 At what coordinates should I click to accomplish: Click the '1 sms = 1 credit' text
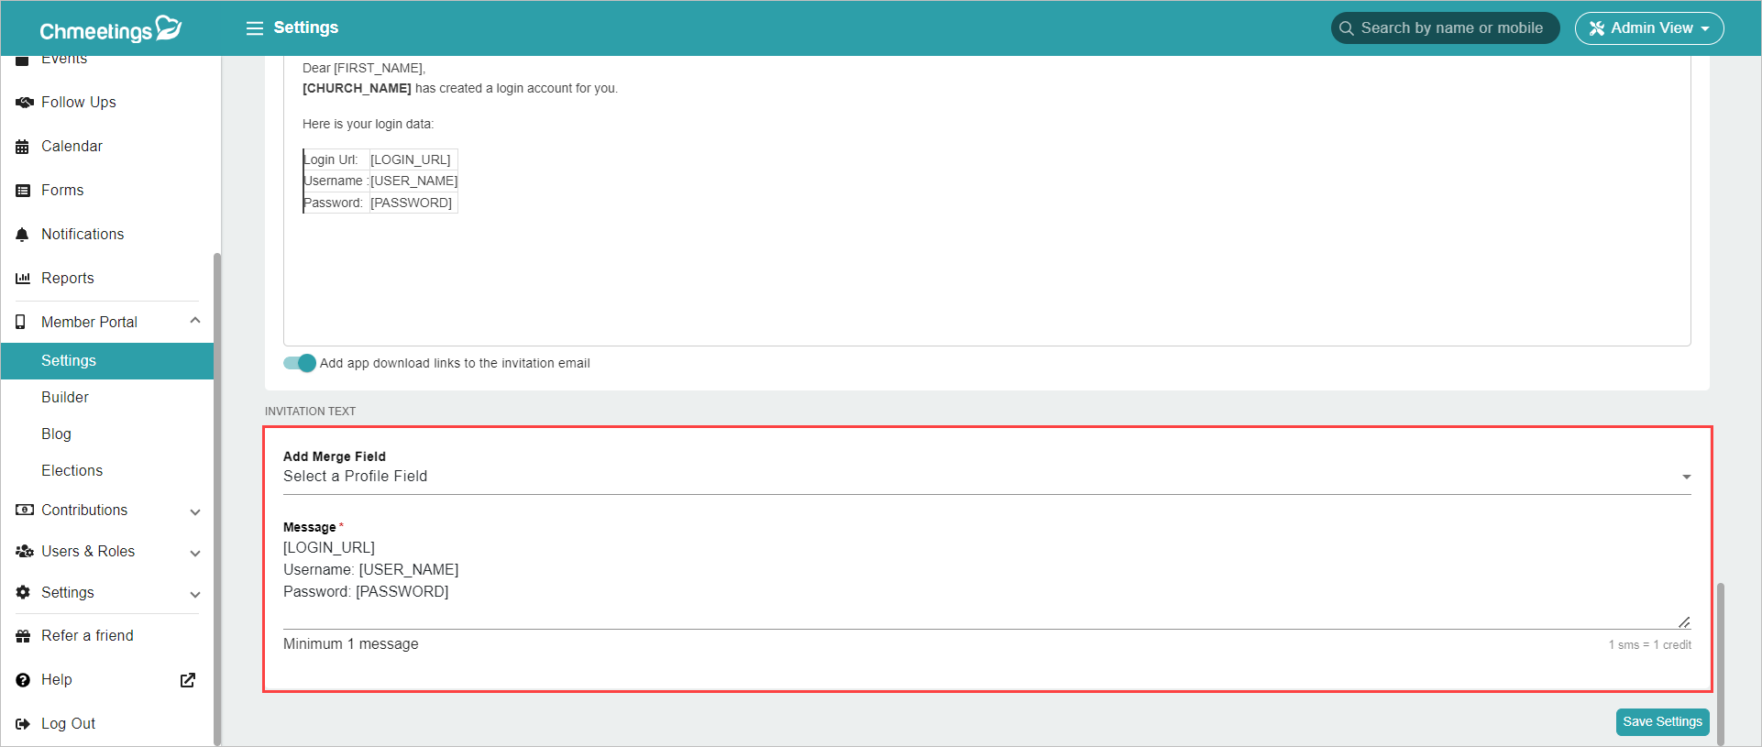tap(1649, 645)
